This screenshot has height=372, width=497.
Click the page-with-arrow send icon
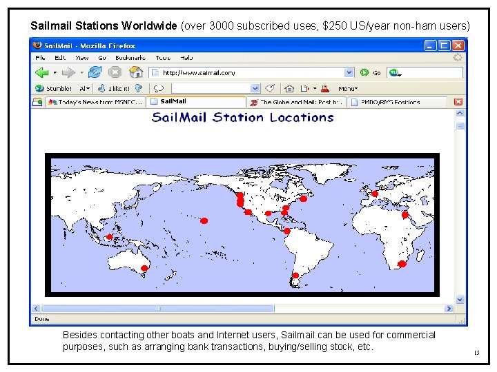pyautogui.click(x=304, y=89)
